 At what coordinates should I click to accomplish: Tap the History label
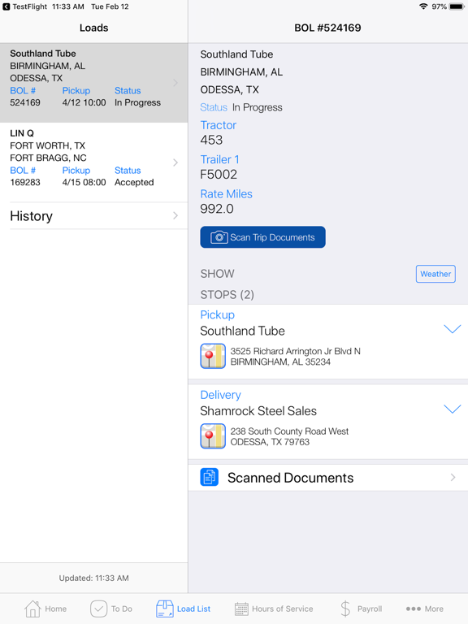pos(32,215)
